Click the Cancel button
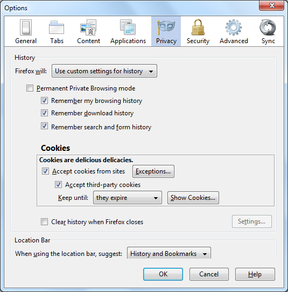 point(209,274)
